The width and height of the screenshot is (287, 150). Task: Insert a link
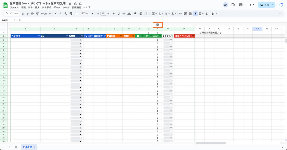(180, 14)
